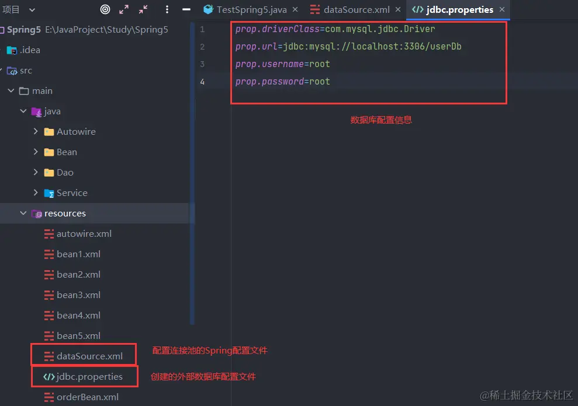Collapse the java folder chevron
Viewport: 578px width, 406px height.
pyautogui.click(x=23, y=111)
